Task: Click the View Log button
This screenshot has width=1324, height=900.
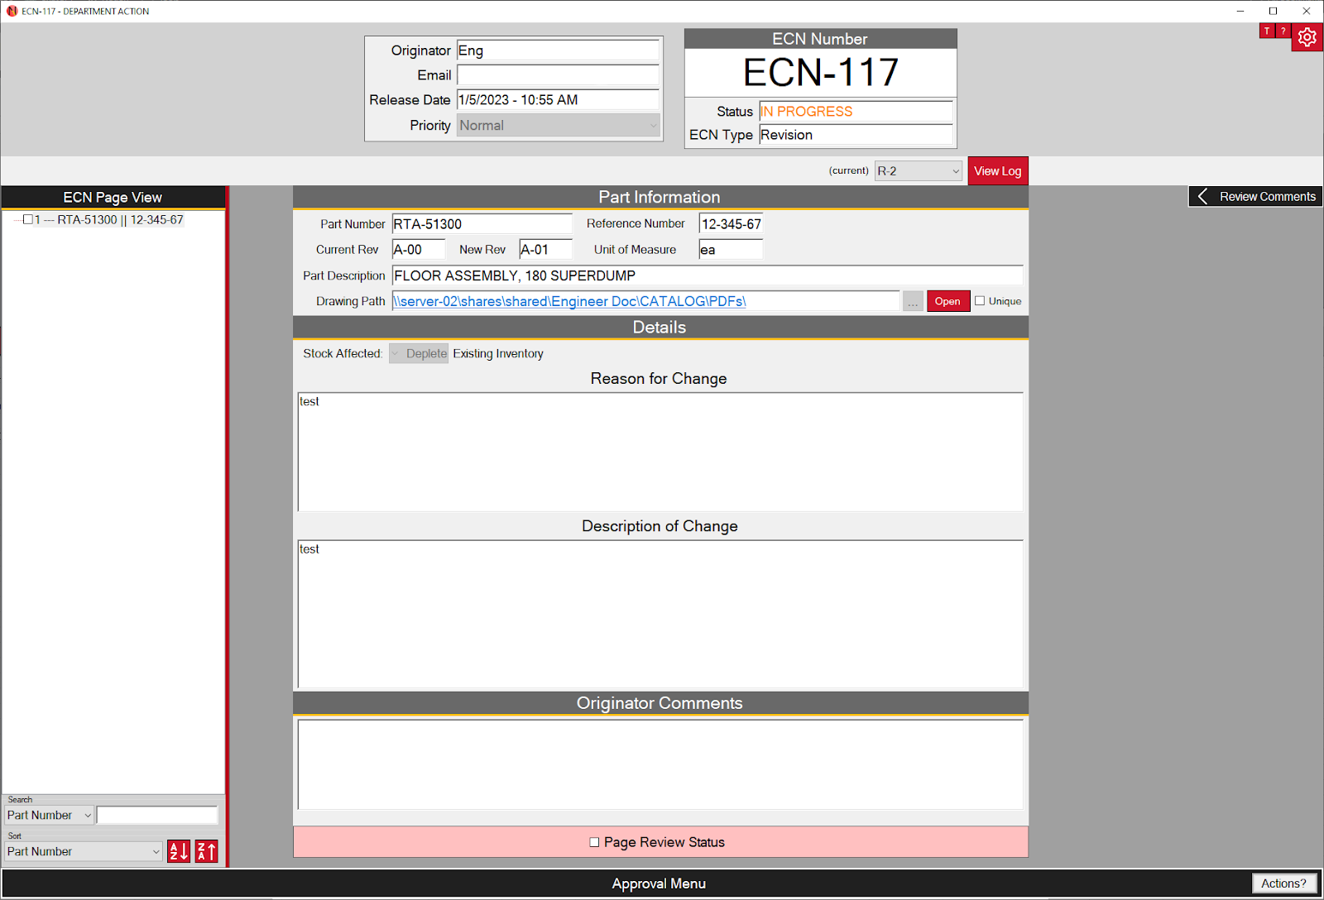Action: pyautogui.click(x=997, y=171)
